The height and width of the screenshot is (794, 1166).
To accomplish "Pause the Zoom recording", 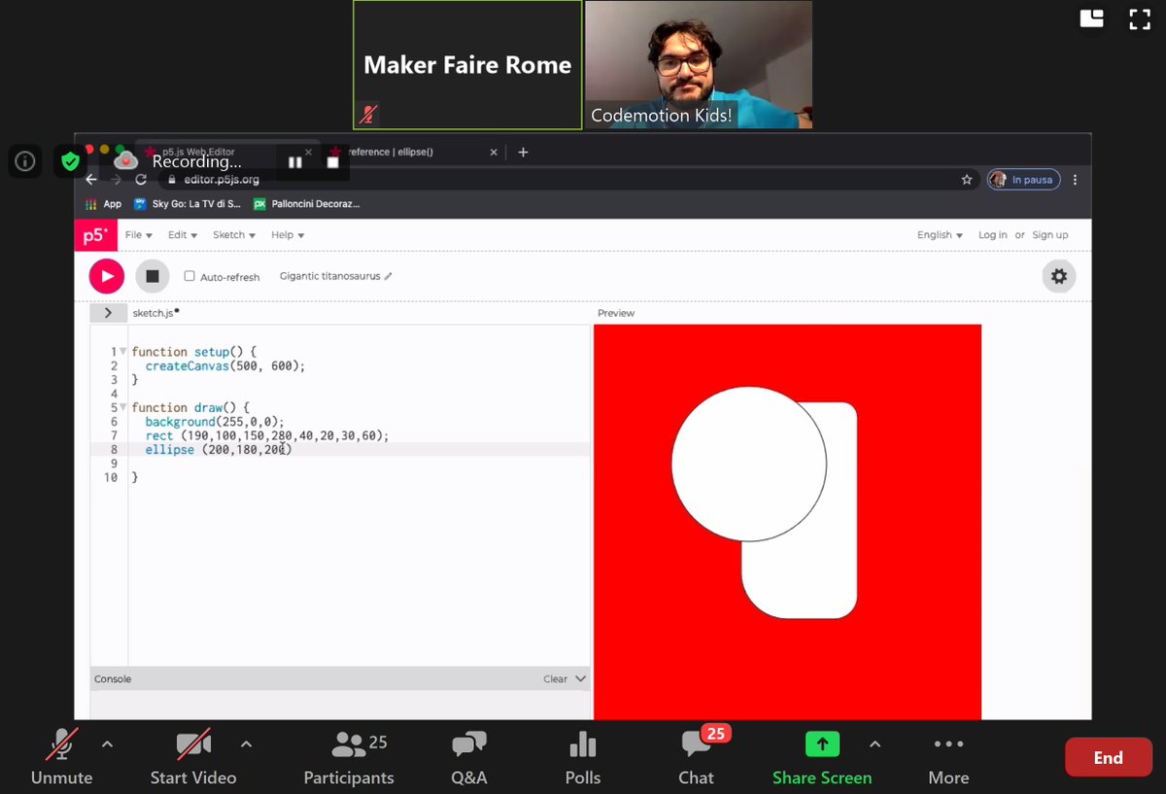I will [x=295, y=162].
